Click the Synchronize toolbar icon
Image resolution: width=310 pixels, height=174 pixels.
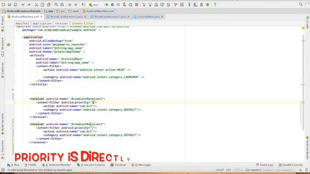15,4
